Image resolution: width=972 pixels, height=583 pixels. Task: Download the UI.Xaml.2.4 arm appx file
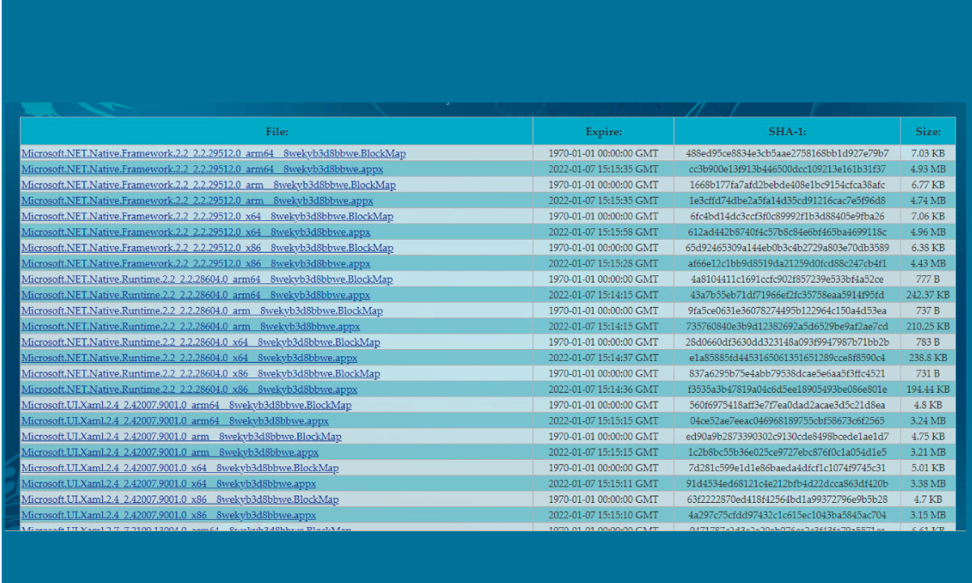pyautogui.click(x=170, y=452)
